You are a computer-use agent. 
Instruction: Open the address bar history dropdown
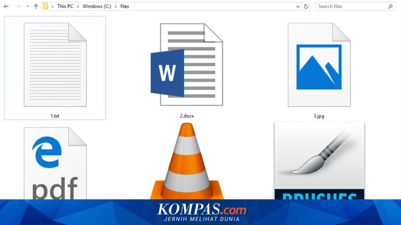point(298,6)
